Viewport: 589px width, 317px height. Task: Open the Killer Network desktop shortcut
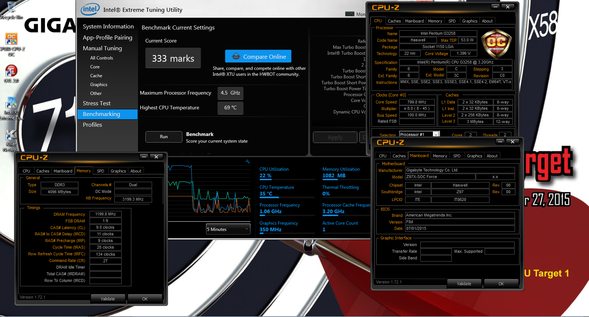coord(11,141)
